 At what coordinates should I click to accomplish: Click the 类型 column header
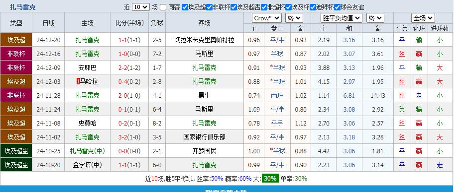pos(16,23)
